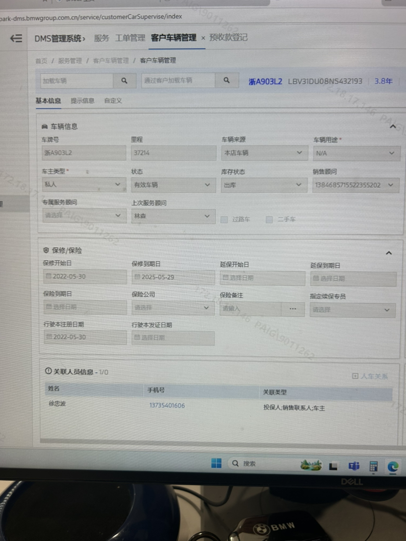Click the 人车关系 button
Image resolution: width=406 pixels, height=541 pixels.
tap(370, 376)
